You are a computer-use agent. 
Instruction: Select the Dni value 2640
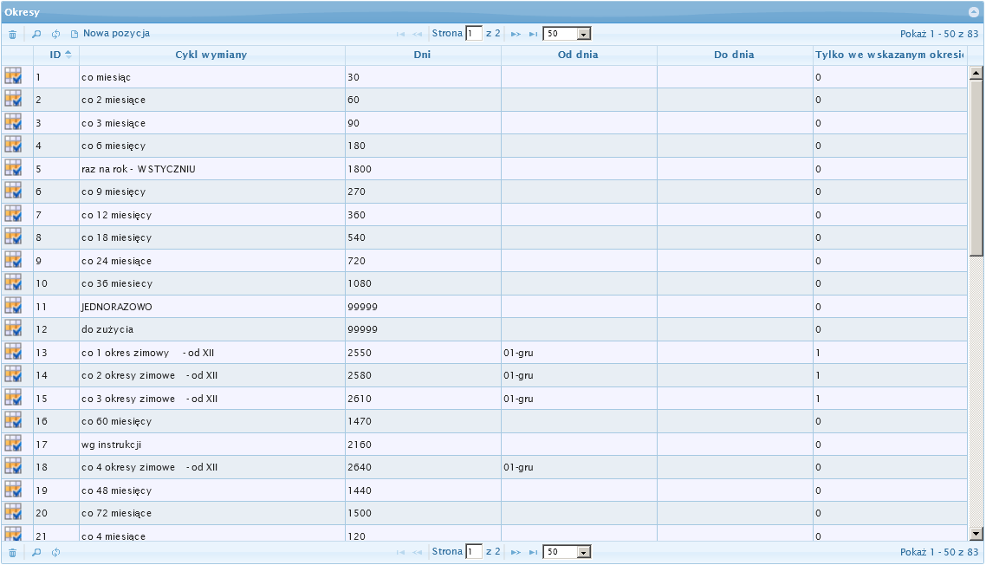pyautogui.click(x=423, y=467)
